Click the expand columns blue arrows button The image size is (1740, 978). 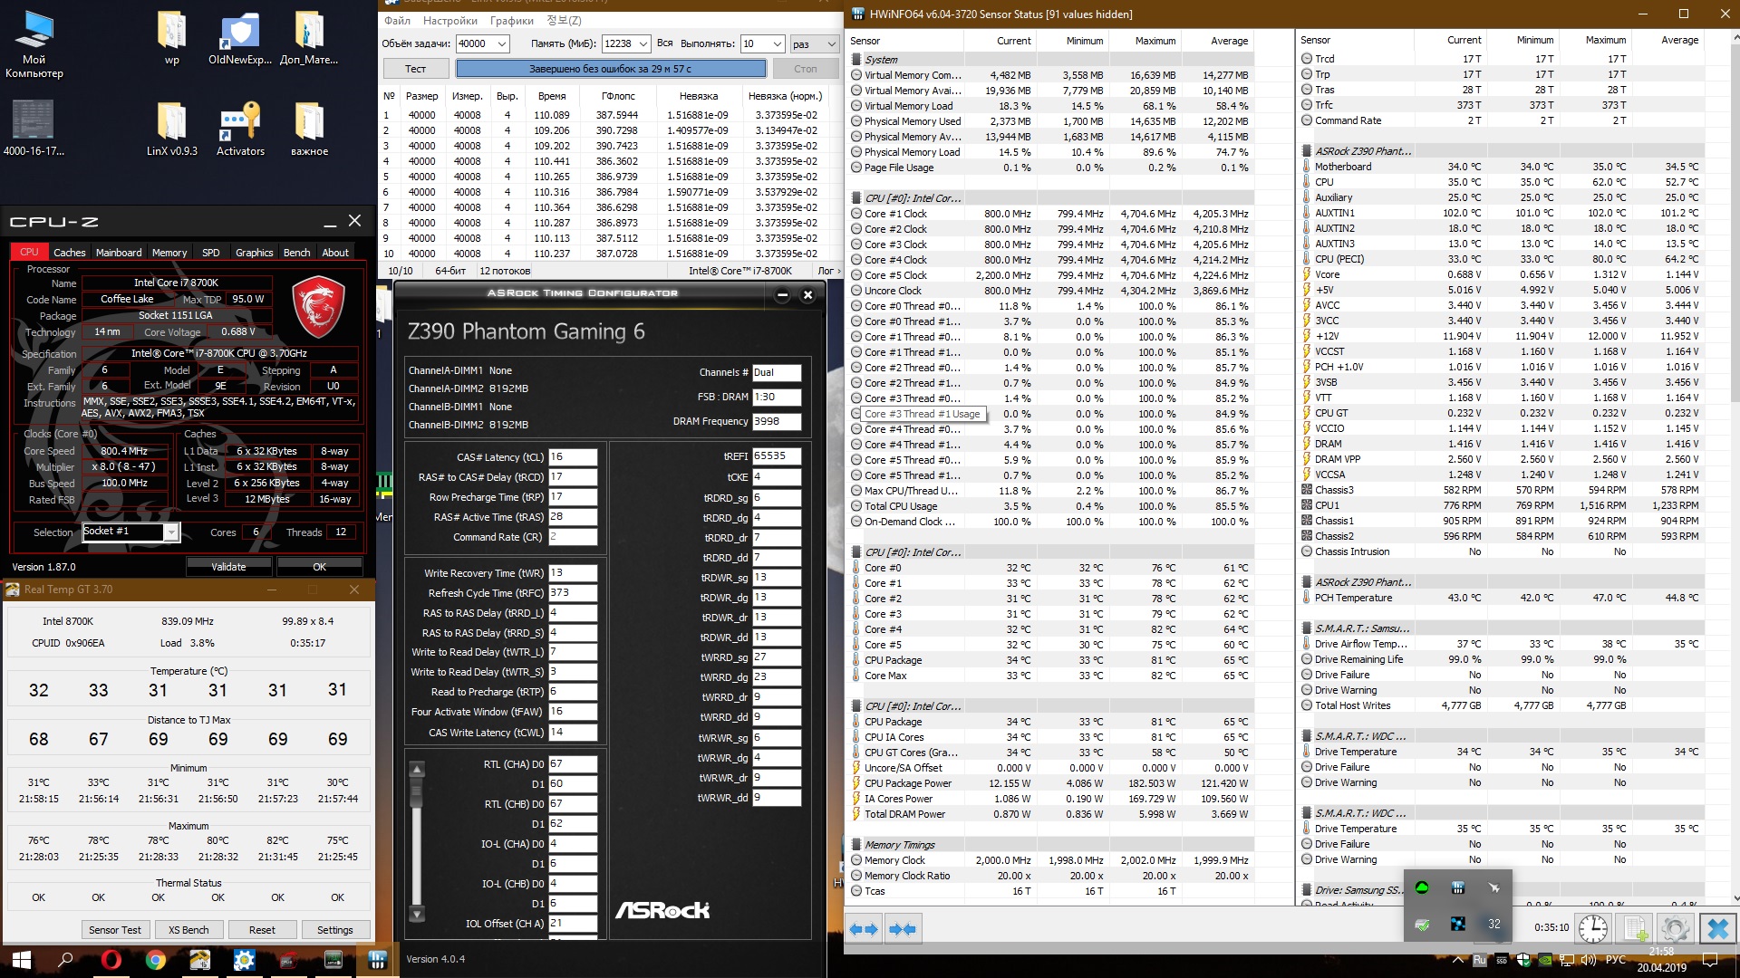coord(864,929)
